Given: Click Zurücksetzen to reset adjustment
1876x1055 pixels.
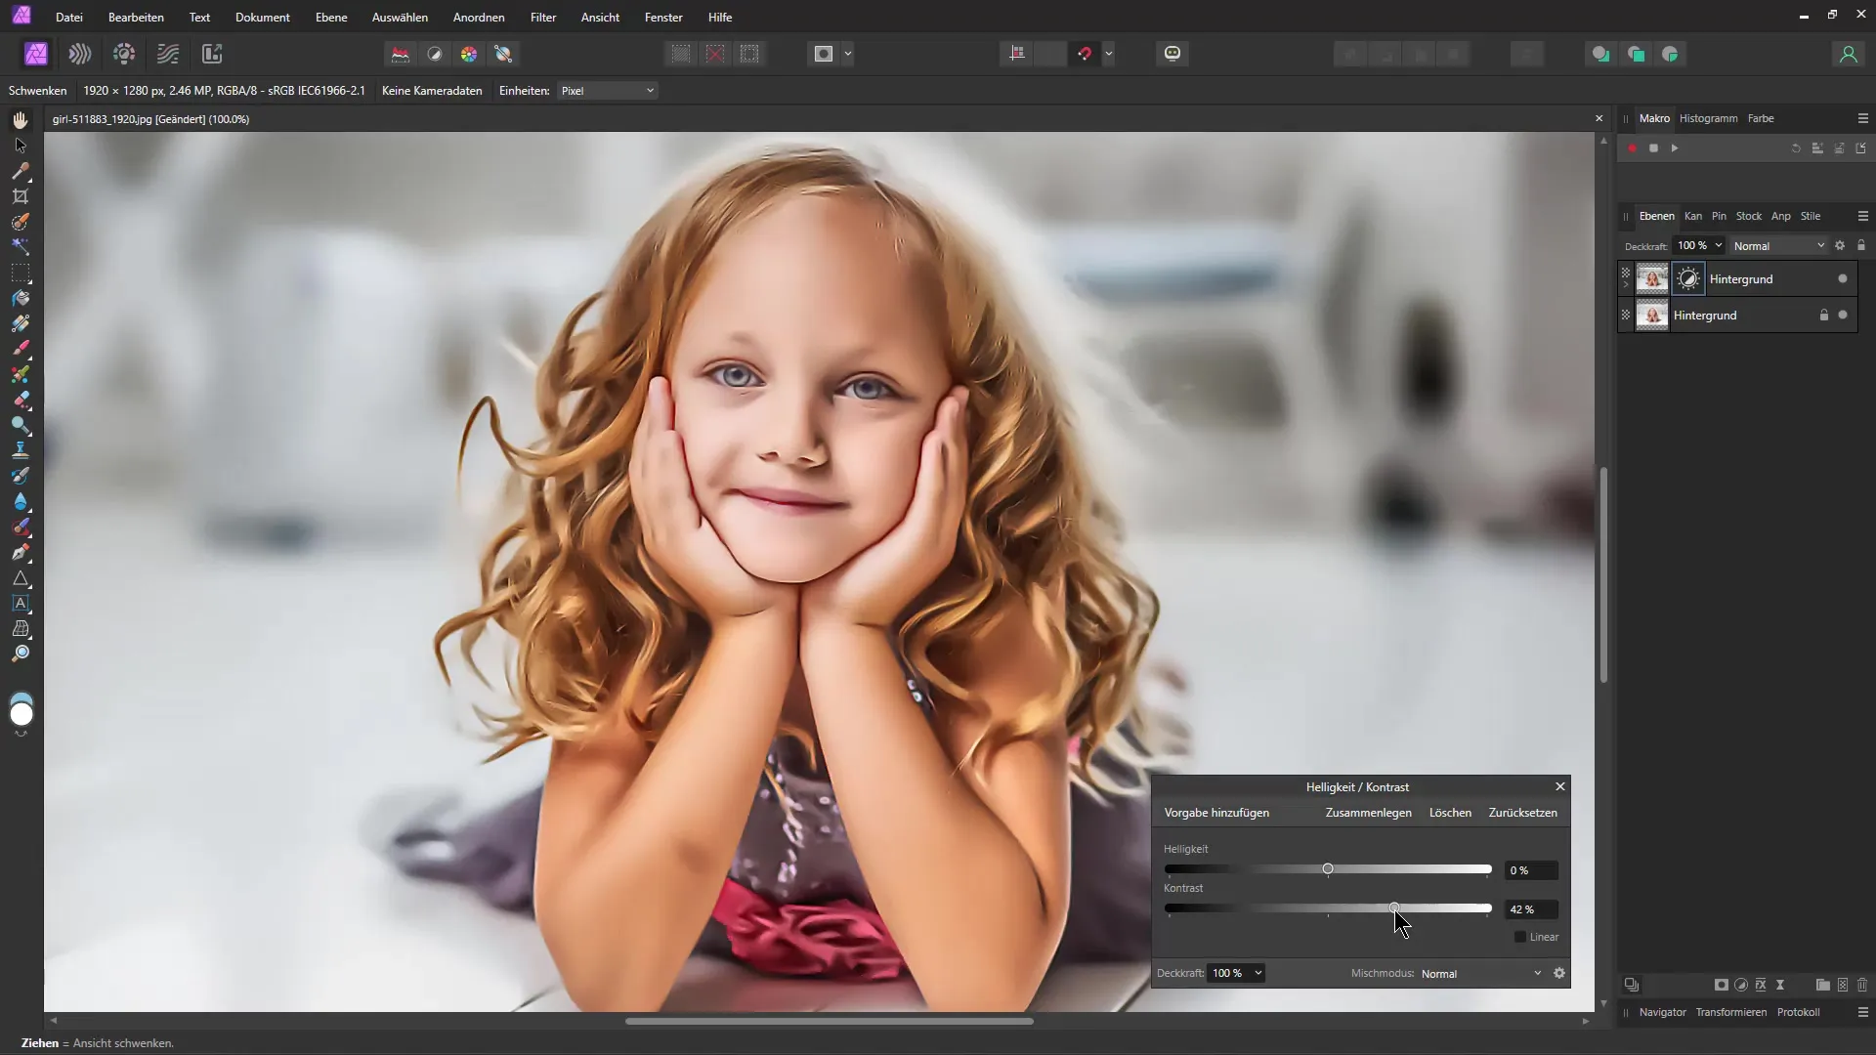Looking at the screenshot, I should (1522, 813).
